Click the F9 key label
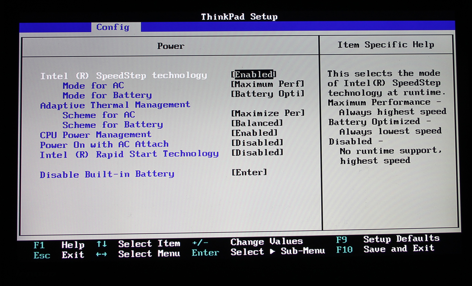 click(342, 240)
